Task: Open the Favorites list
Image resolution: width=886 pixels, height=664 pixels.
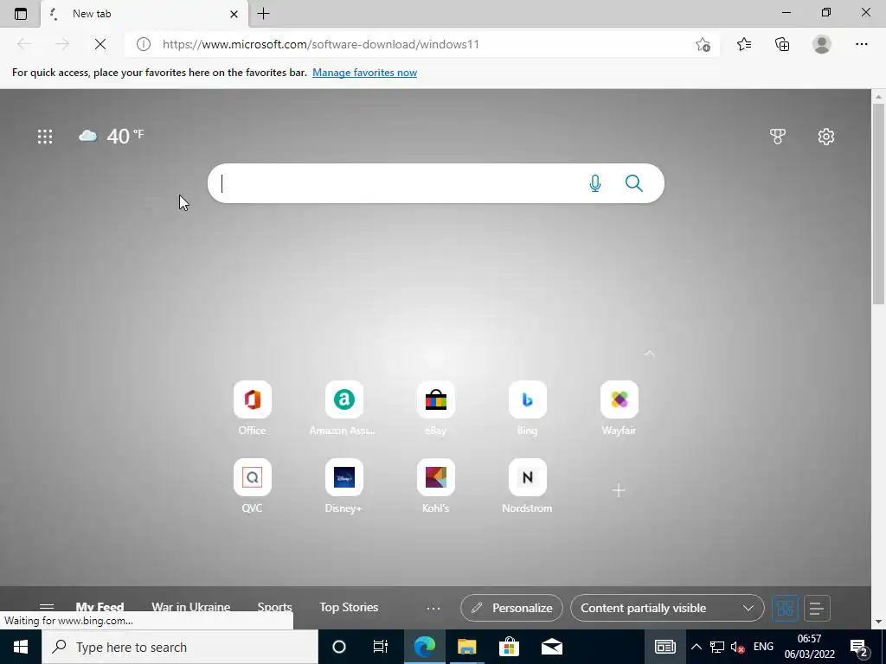Action: 744,44
